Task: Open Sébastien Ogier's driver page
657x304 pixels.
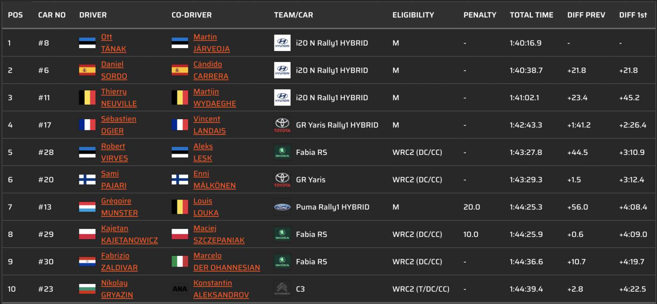Action: (x=118, y=125)
